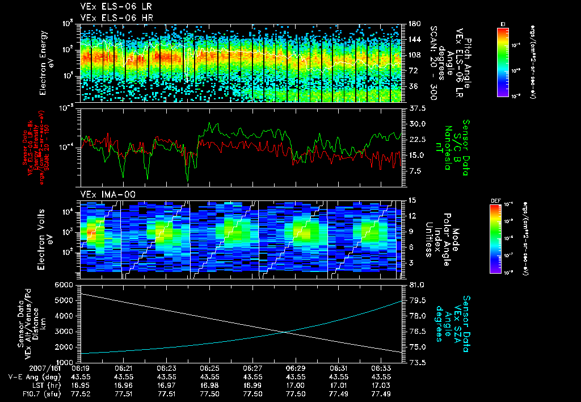581x402 pixels.
Task: Click the LST value 17.03
Action: 381,386
